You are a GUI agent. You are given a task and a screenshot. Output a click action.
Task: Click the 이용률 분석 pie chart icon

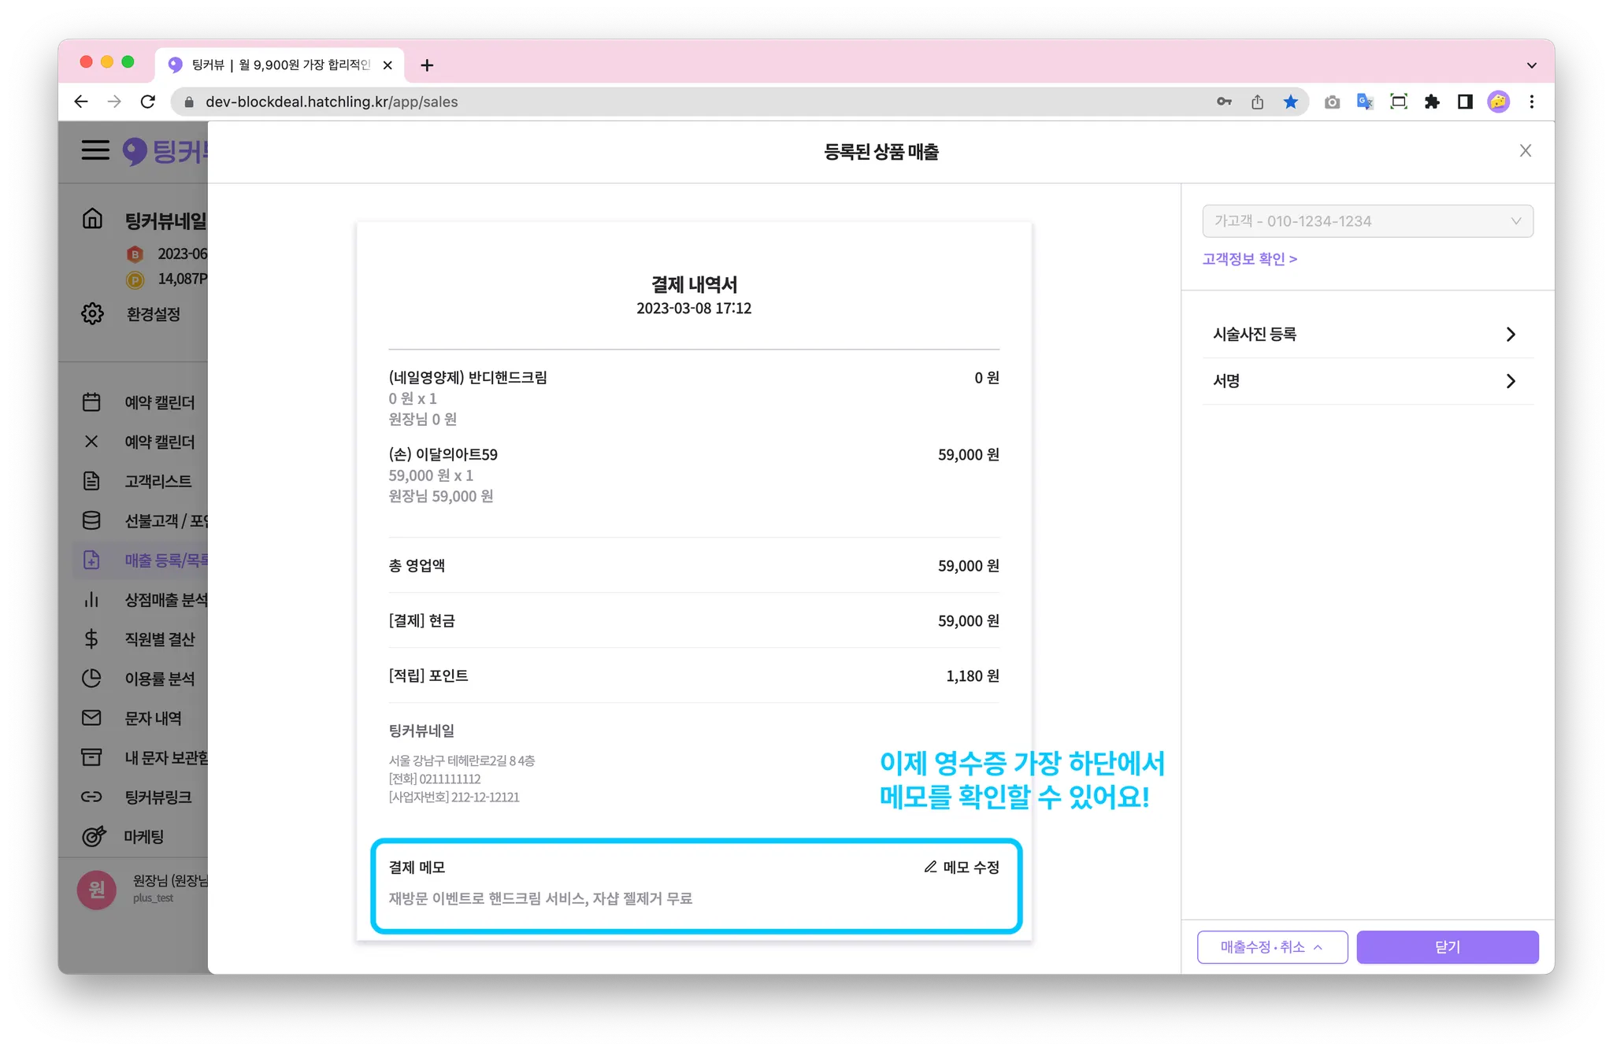pyautogui.click(x=91, y=678)
